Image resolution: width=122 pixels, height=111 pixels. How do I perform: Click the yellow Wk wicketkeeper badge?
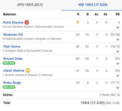[28, 70]
